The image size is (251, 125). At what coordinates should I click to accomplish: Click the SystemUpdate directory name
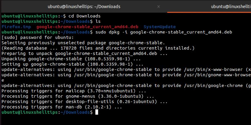click(159, 27)
